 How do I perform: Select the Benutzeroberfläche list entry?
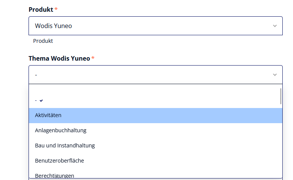156,161
